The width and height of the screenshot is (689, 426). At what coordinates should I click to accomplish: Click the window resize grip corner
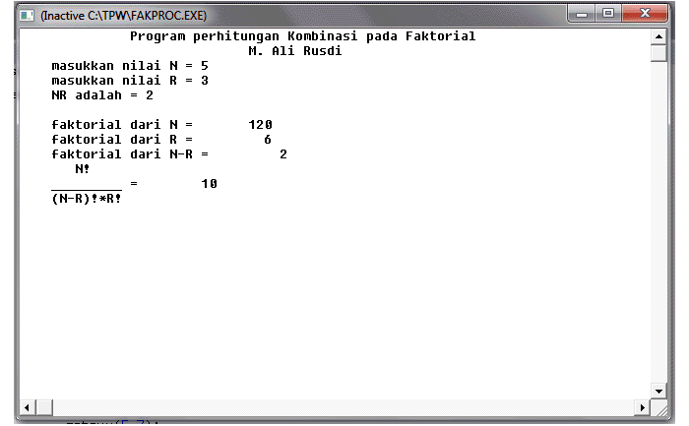(x=660, y=408)
